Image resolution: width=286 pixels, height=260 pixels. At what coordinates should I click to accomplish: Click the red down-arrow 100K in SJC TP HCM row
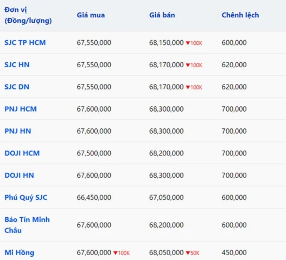(x=194, y=43)
